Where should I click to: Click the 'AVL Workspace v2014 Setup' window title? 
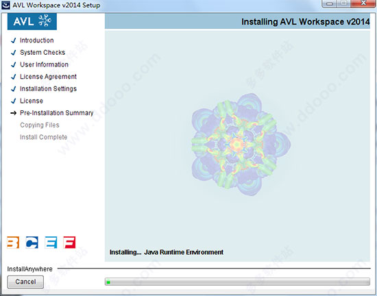pos(56,5)
